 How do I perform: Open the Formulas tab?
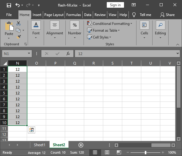click(x=73, y=15)
